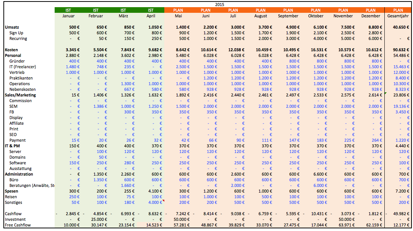The height and width of the screenshot is (231, 413).
Task: Select the IT (Freelancer) row label
Action: pyautogui.click(x=23, y=67)
